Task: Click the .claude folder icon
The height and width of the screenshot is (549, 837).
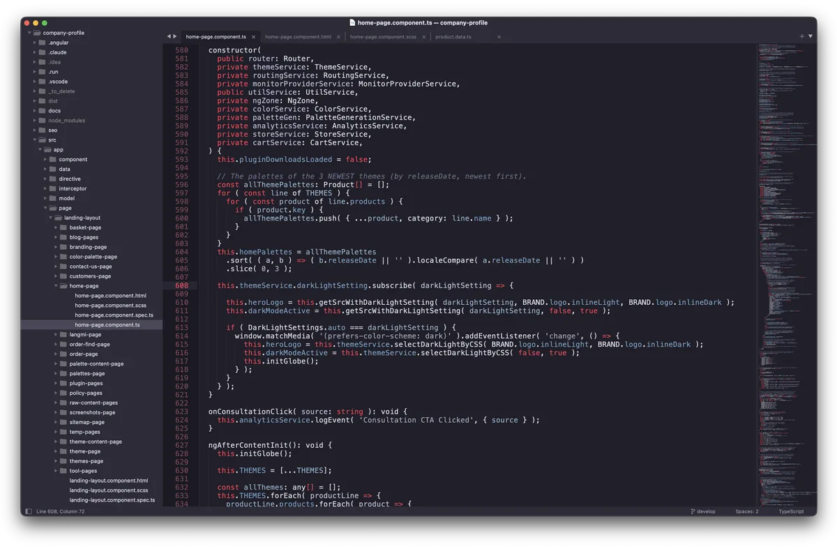Action: [x=43, y=52]
